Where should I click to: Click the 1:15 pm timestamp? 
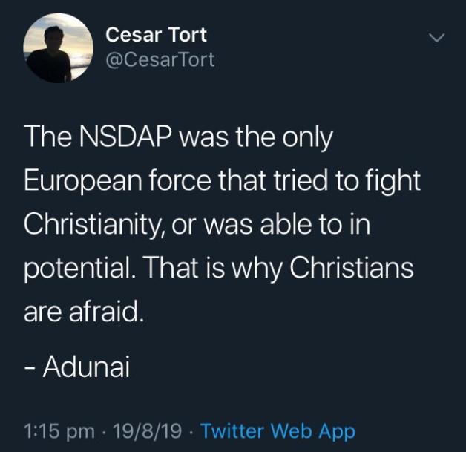[x=59, y=431]
